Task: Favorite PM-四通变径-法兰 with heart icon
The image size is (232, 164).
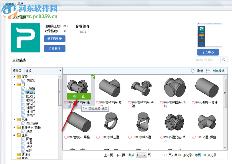Action: pos(162,137)
